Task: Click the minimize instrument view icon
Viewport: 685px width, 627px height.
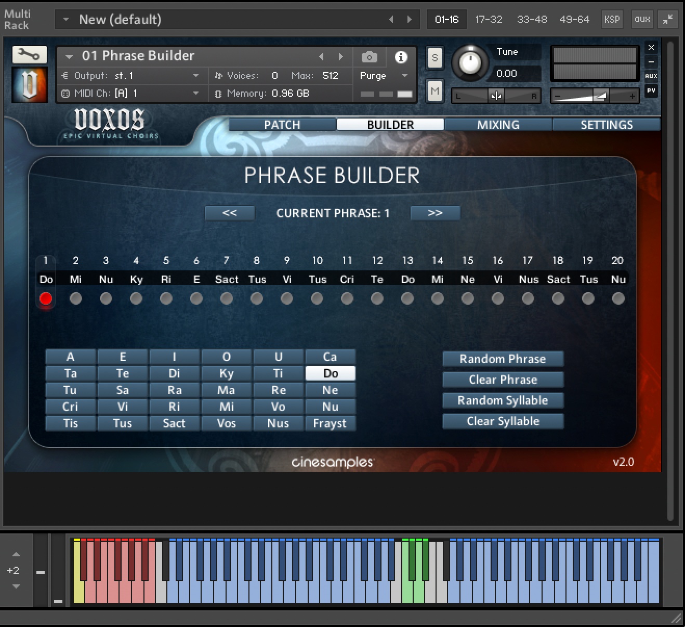Action: (x=651, y=61)
